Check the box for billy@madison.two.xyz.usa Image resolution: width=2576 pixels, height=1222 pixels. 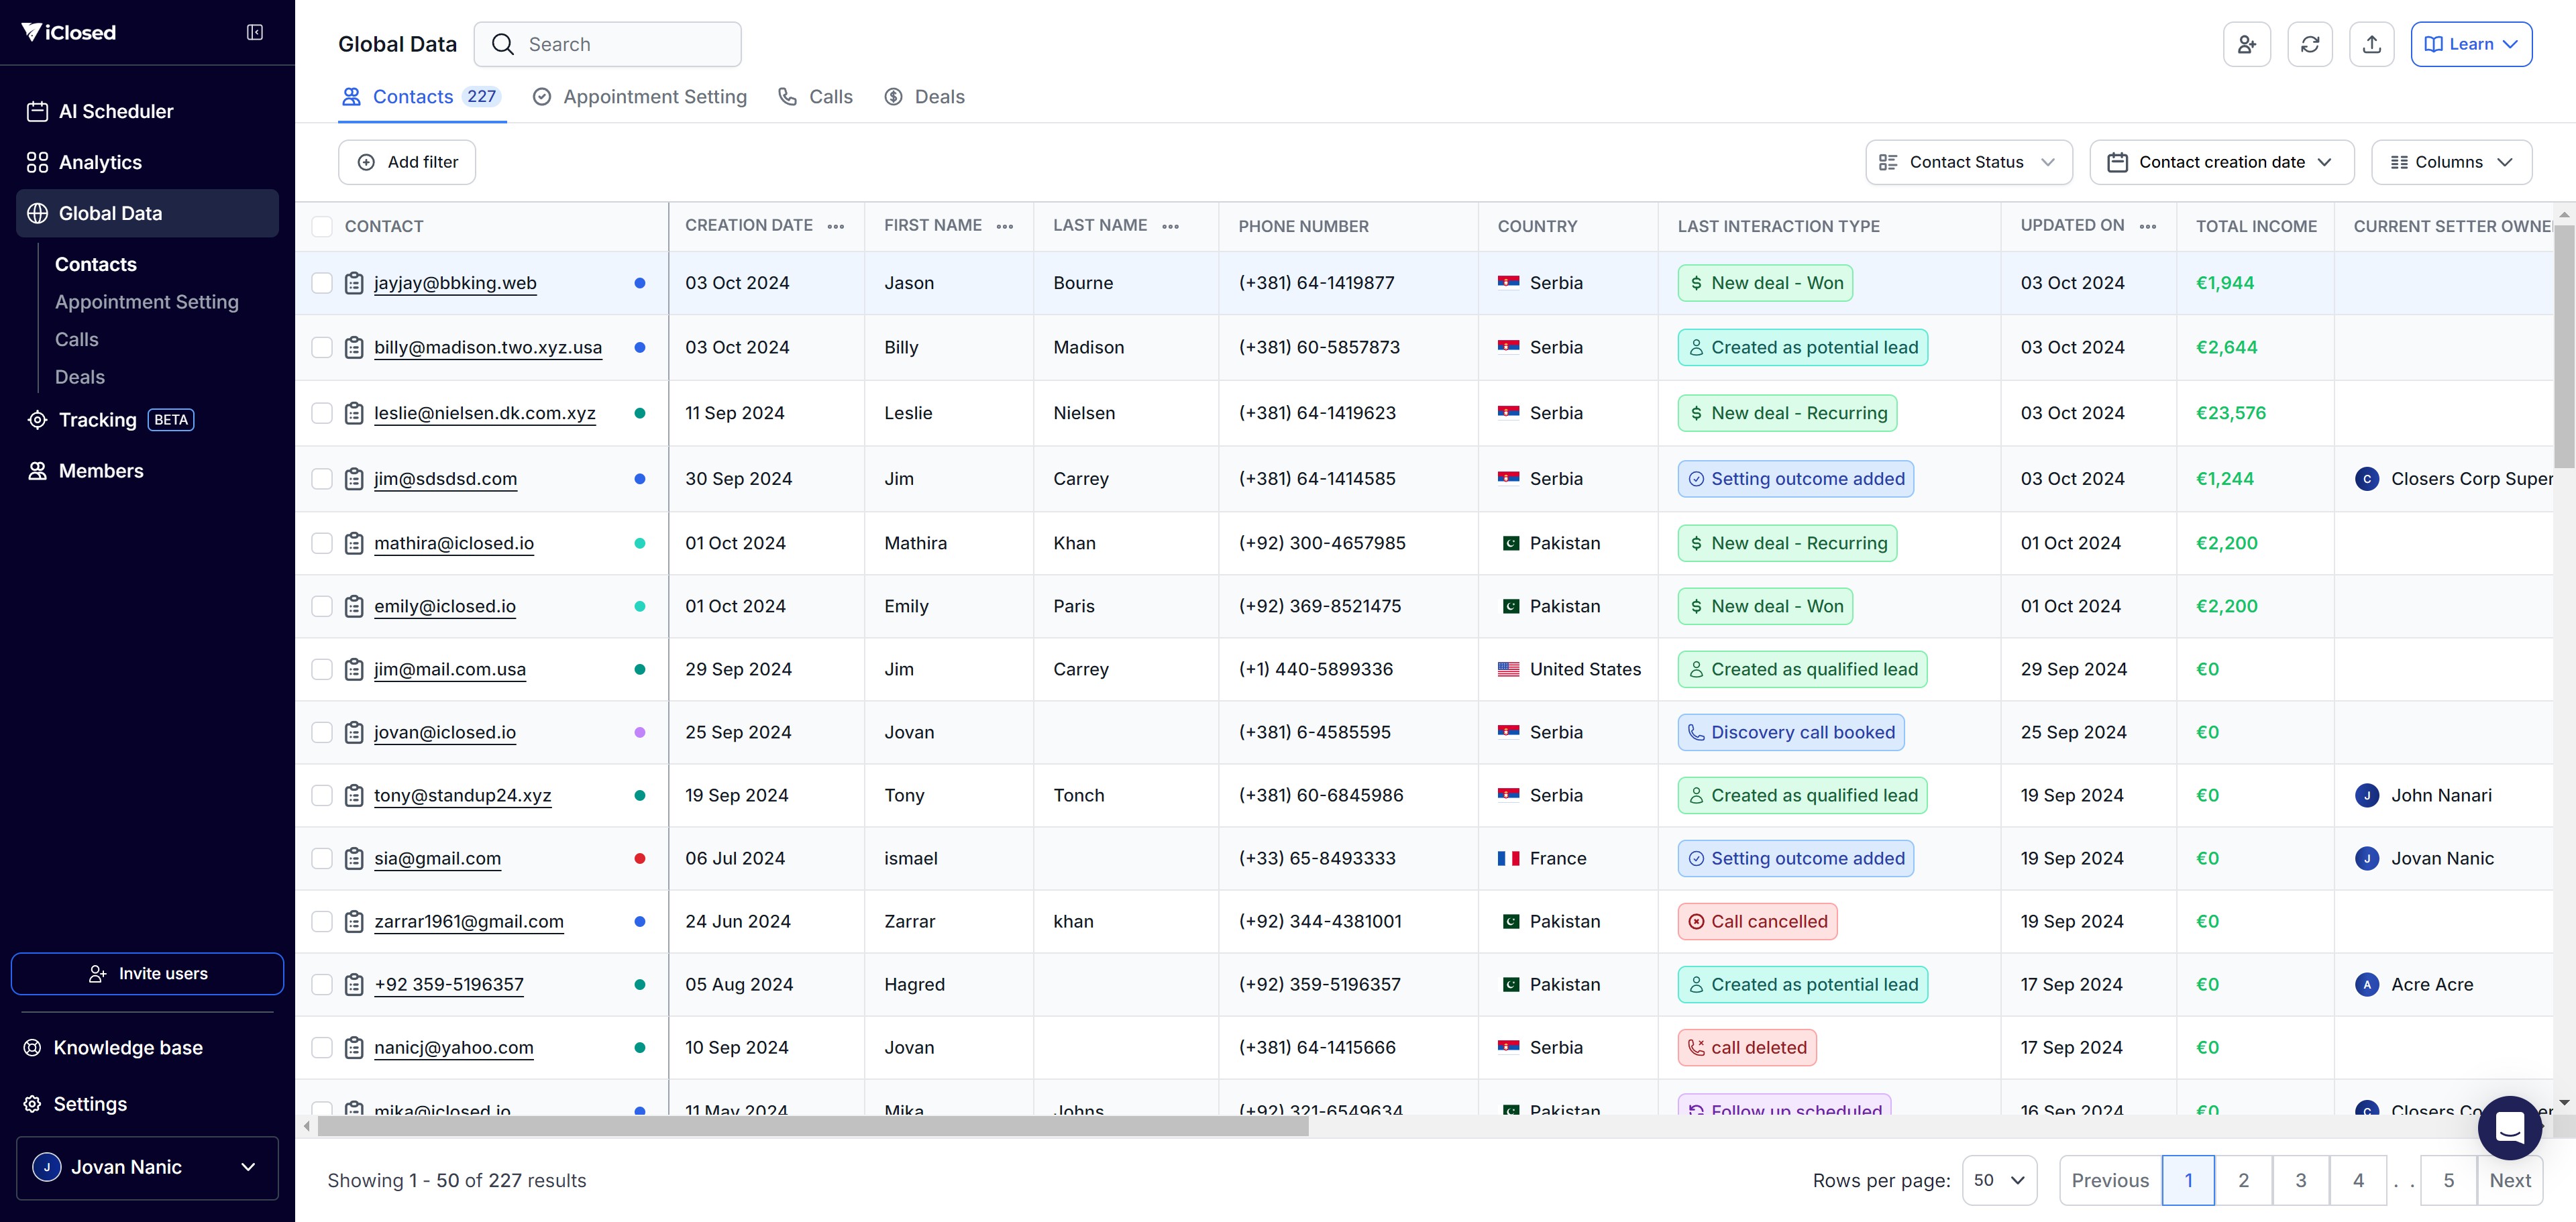322,348
